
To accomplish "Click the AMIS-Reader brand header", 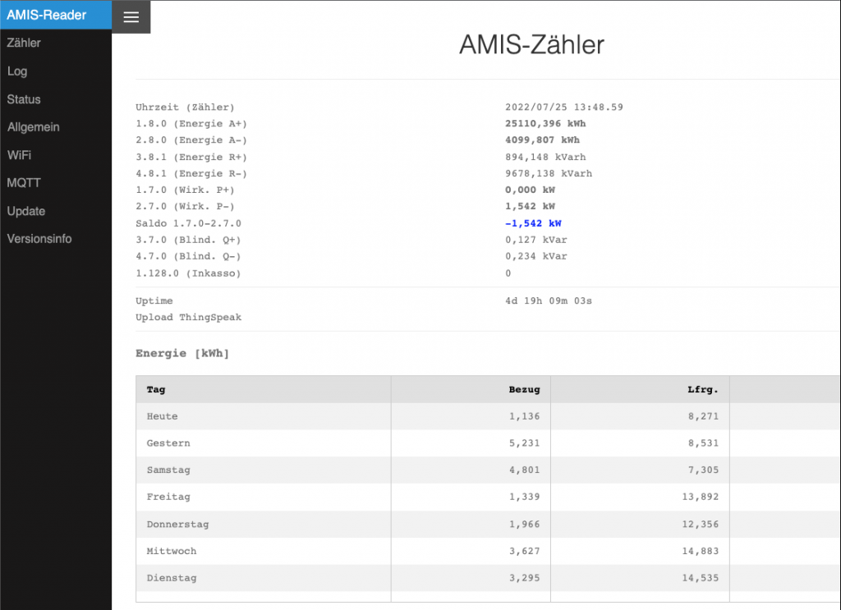I will (x=47, y=15).
